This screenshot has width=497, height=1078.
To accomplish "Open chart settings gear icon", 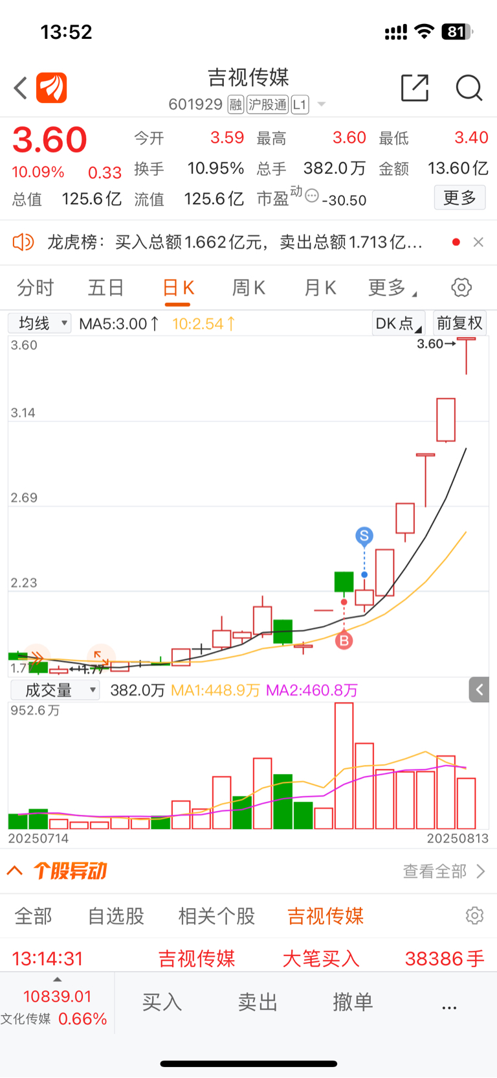I will point(461,287).
